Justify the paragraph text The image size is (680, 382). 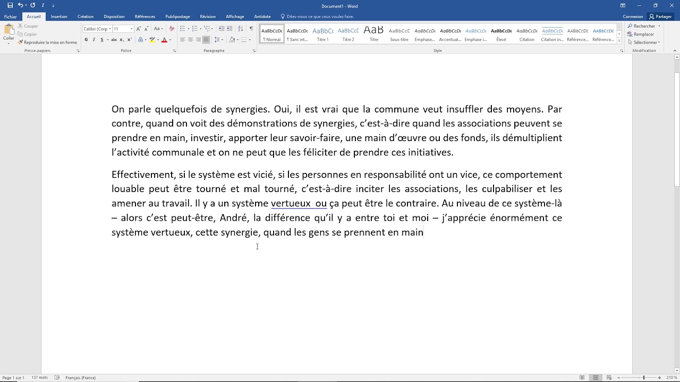point(206,40)
